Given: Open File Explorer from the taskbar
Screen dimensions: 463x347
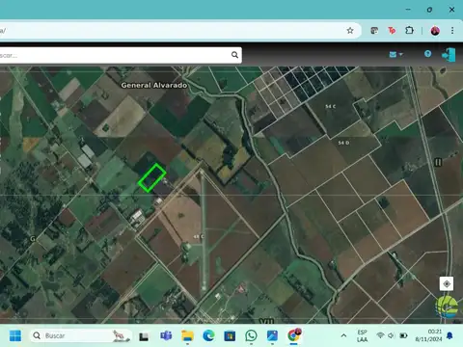Looking at the screenshot, I should 187,335.
